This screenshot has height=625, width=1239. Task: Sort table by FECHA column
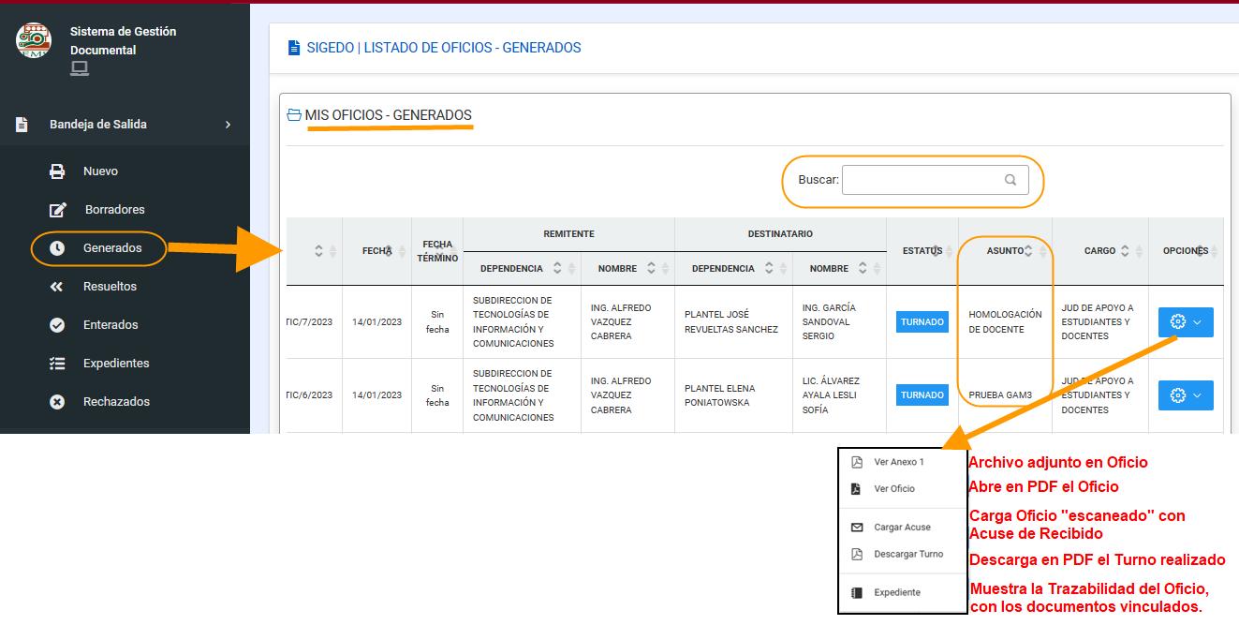tap(376, 251)
